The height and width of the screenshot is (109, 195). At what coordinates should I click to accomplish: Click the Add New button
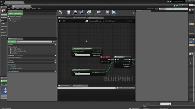coord(12,42)
